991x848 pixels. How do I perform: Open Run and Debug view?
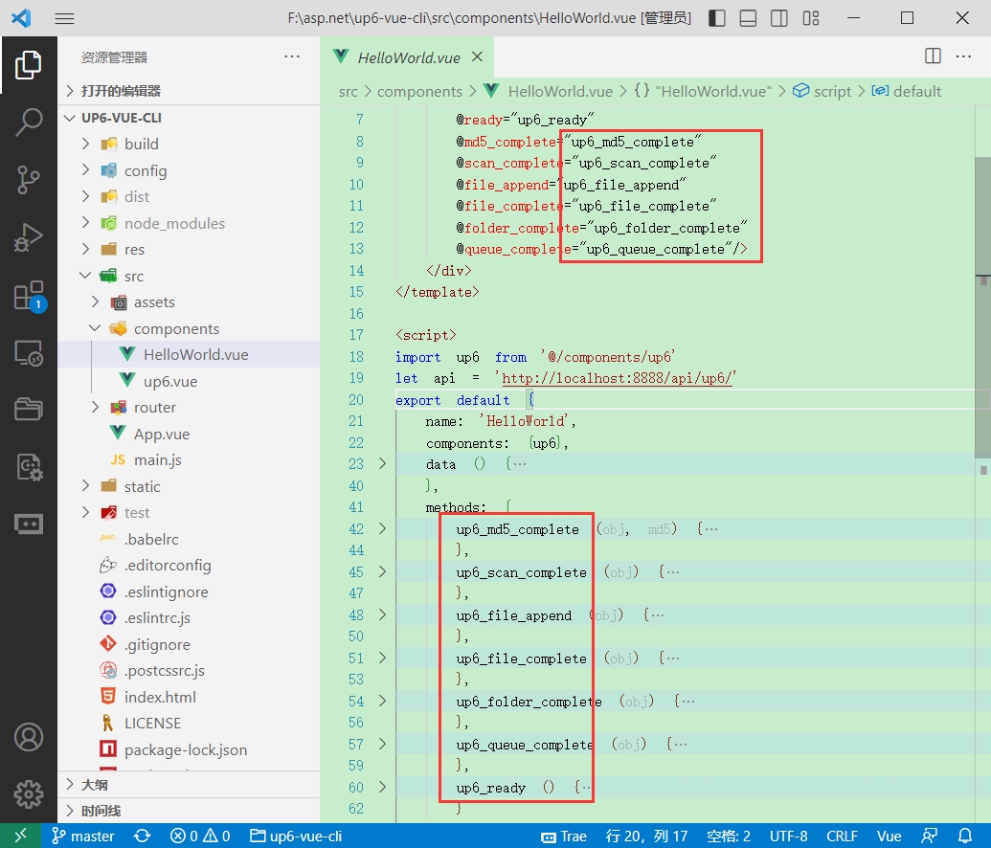(28, 237)
